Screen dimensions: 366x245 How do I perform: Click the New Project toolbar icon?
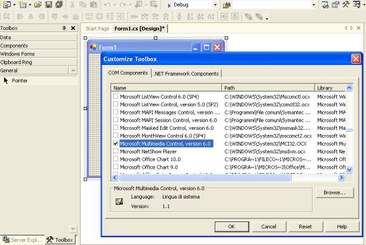pos(6,4)
